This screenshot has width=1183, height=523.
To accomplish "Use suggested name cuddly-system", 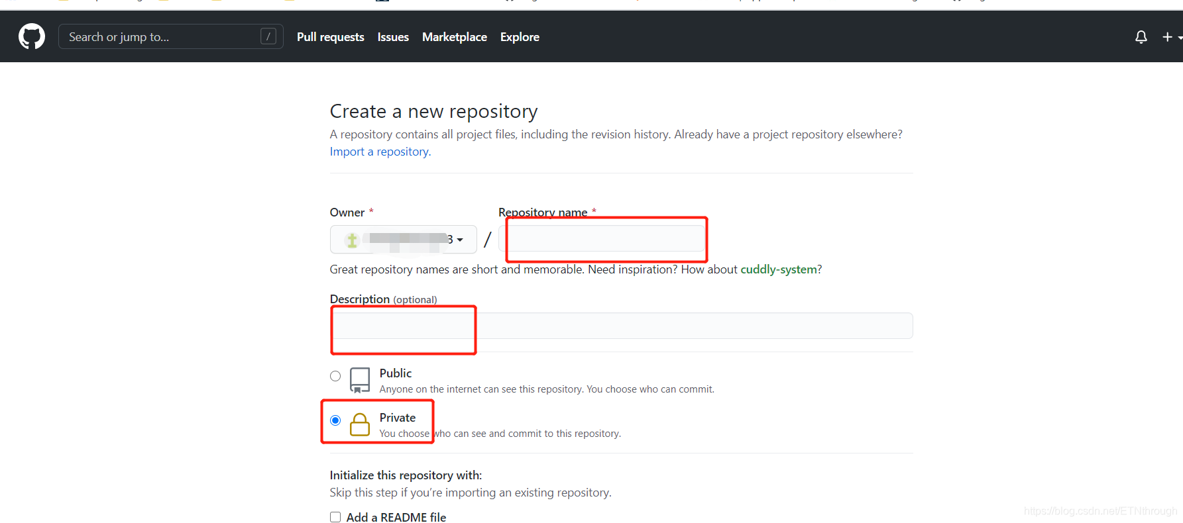I will [x=779, y=269].
